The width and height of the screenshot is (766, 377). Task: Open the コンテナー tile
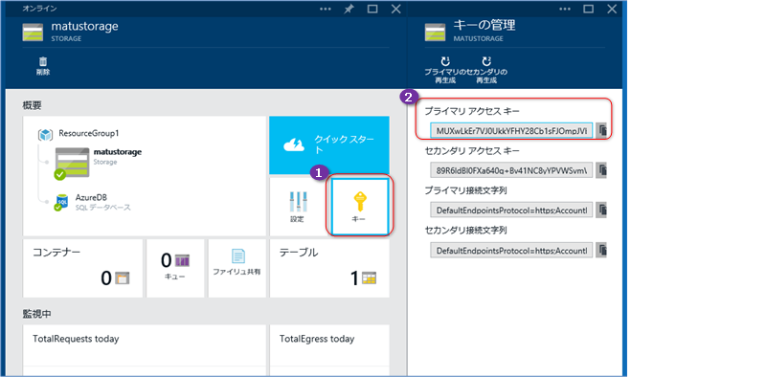tap(82, 268)
